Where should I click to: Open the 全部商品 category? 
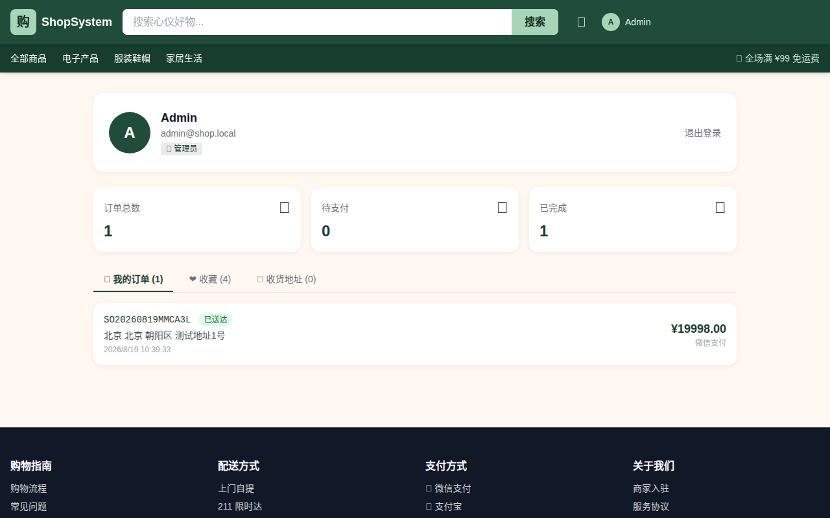click(x=29, y=58)
